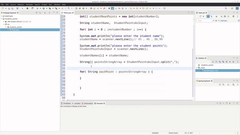
Task: Open the Open Perspective icon
Action: [x=232, y=8]
